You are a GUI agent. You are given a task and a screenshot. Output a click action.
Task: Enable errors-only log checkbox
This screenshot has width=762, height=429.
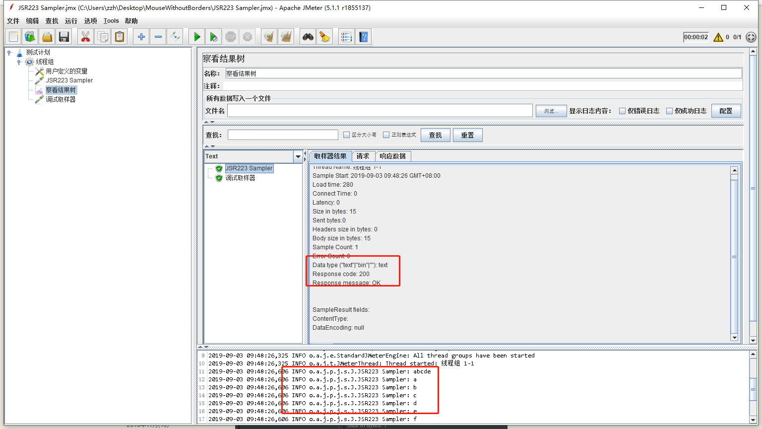[x=622, y=111]
